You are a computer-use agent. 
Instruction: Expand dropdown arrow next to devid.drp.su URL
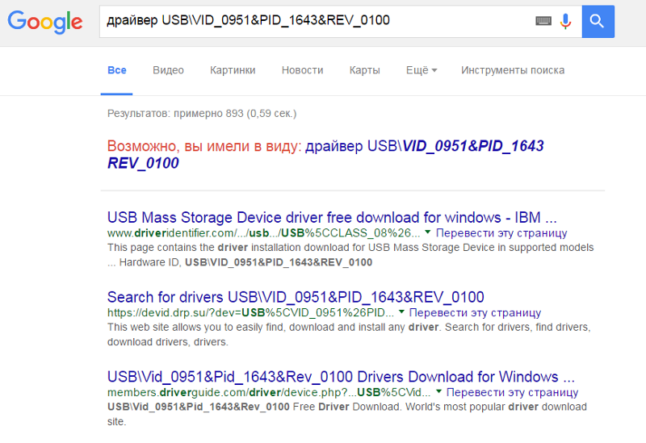point(401,311)
